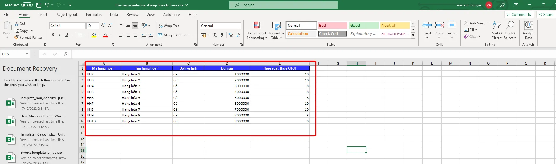Image resolution: width=556 pixels, height=164 pixels.
Task: Click the Increase Indent icon
Action: tap(151, 35)
